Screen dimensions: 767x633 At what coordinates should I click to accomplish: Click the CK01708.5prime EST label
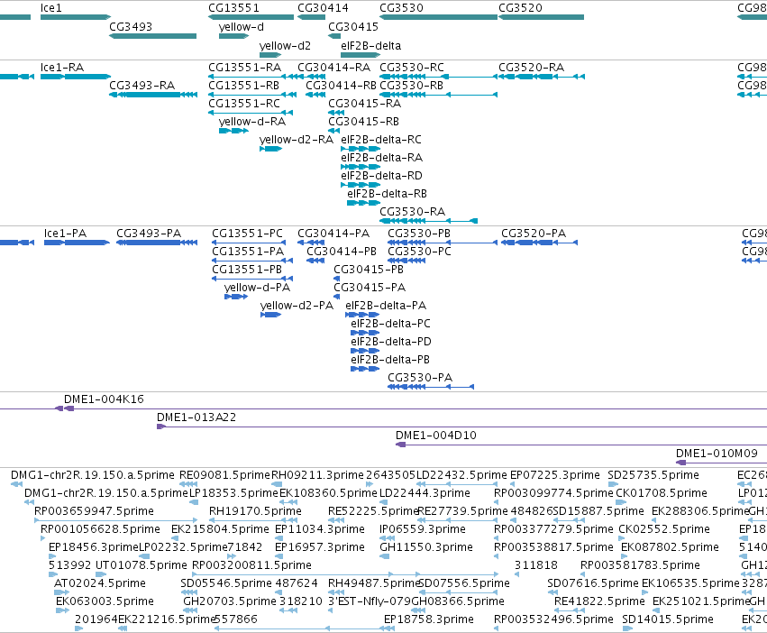662,493
